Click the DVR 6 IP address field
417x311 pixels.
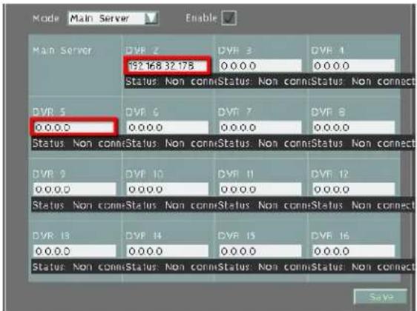pyautogui.click(x=168, y=127)
